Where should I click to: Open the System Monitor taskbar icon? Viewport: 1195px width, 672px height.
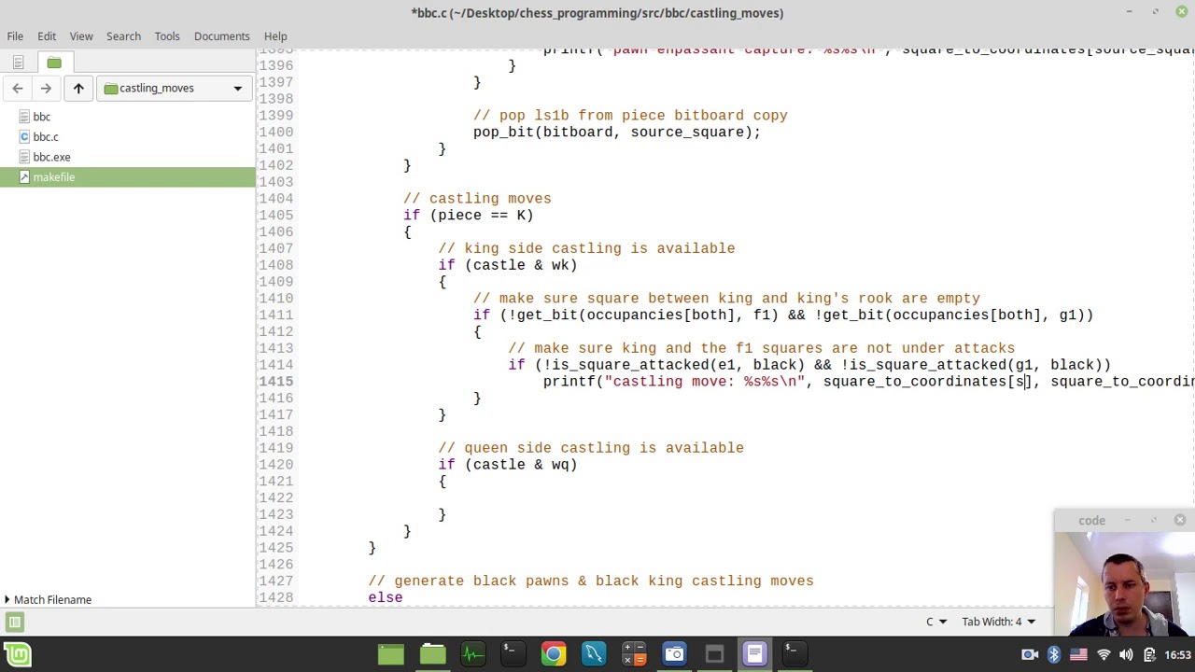coord(472,654)
